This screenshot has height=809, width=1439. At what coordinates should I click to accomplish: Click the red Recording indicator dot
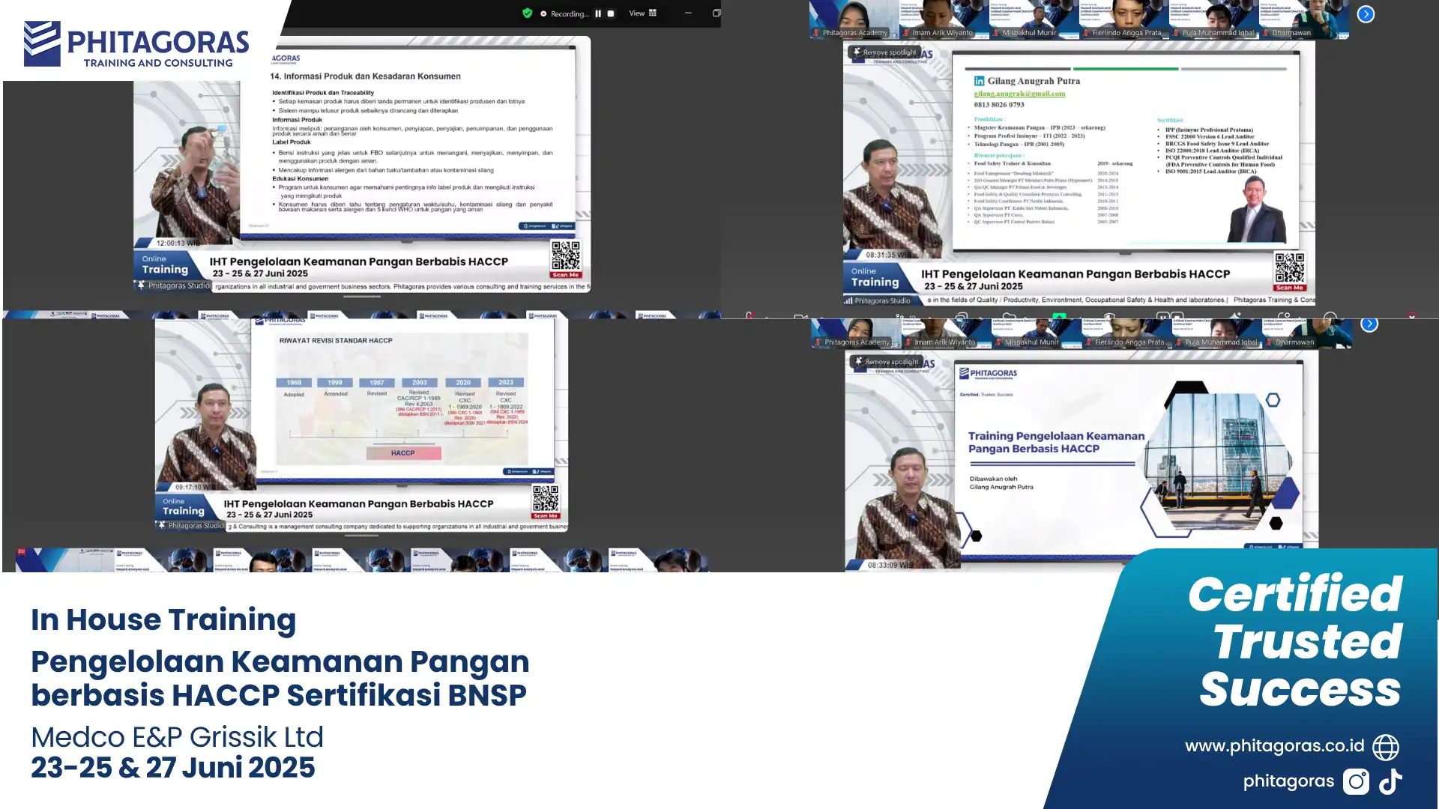click(x=543, y=13)
